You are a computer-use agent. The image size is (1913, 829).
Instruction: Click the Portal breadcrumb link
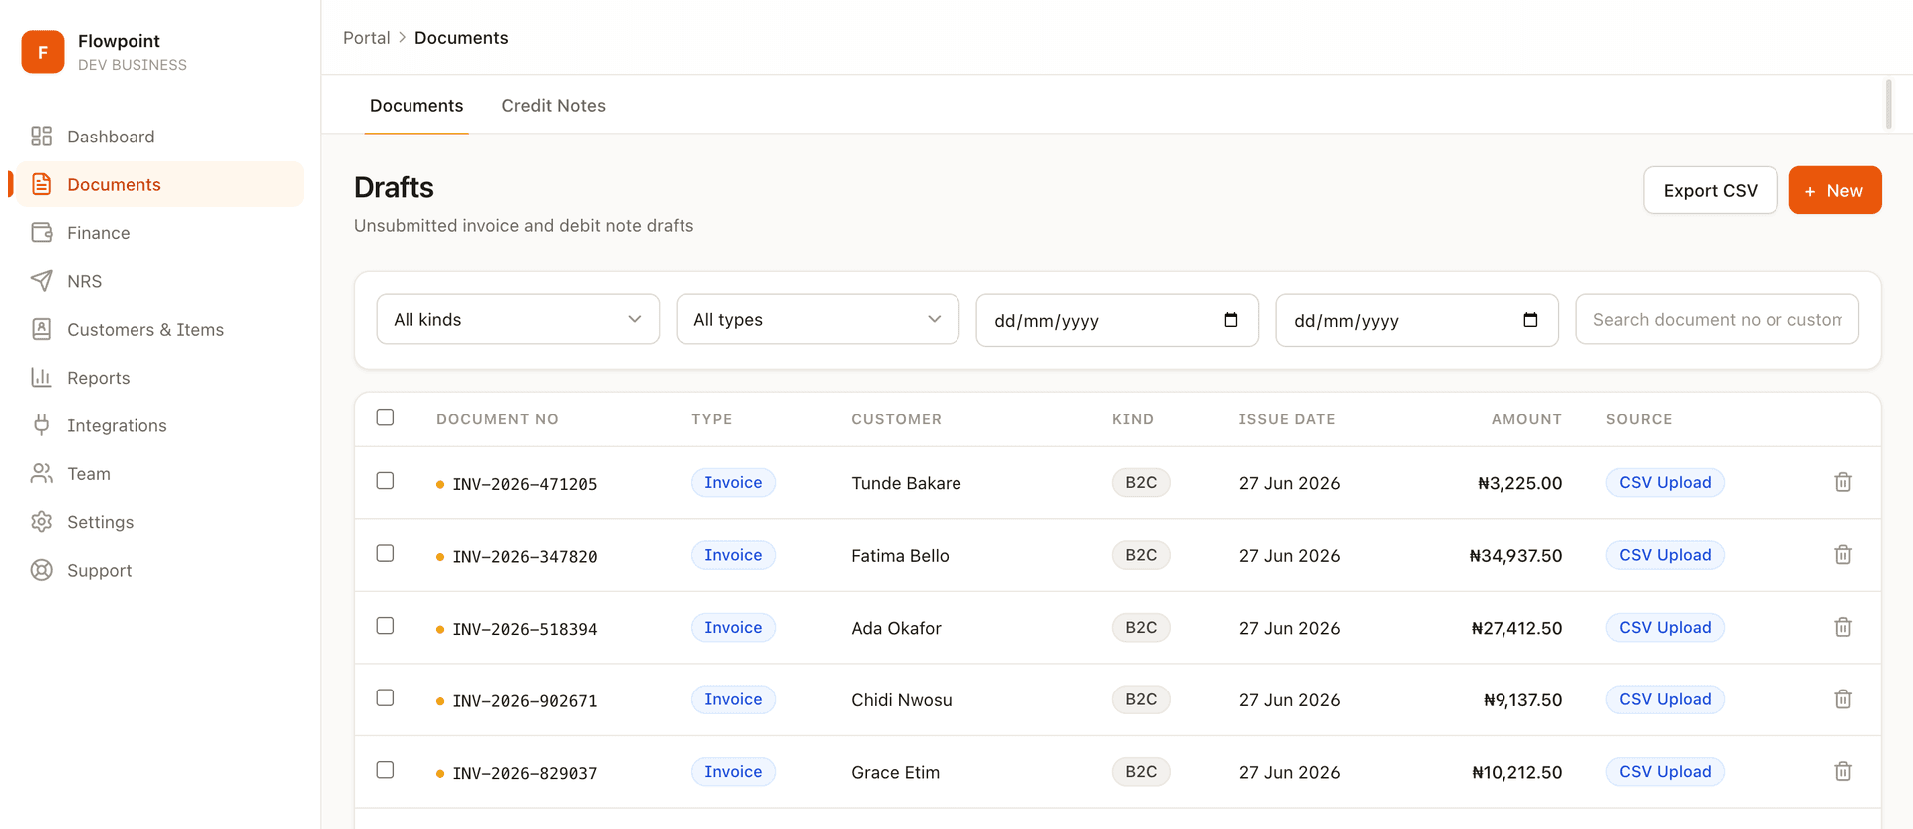click(x=367, y=38)
